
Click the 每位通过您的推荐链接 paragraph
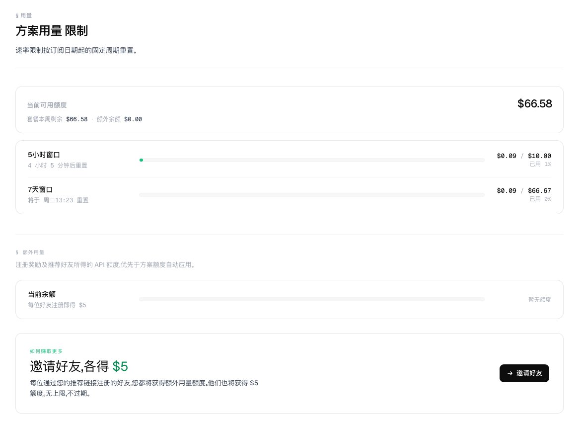pyautogui.click(x=144, y=388)
